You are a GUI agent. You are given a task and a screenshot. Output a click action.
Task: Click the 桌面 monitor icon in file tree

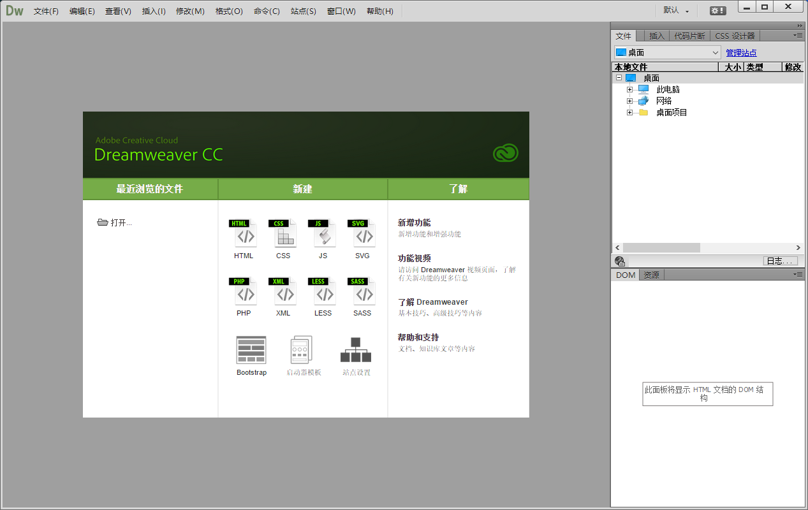[631, 78]
